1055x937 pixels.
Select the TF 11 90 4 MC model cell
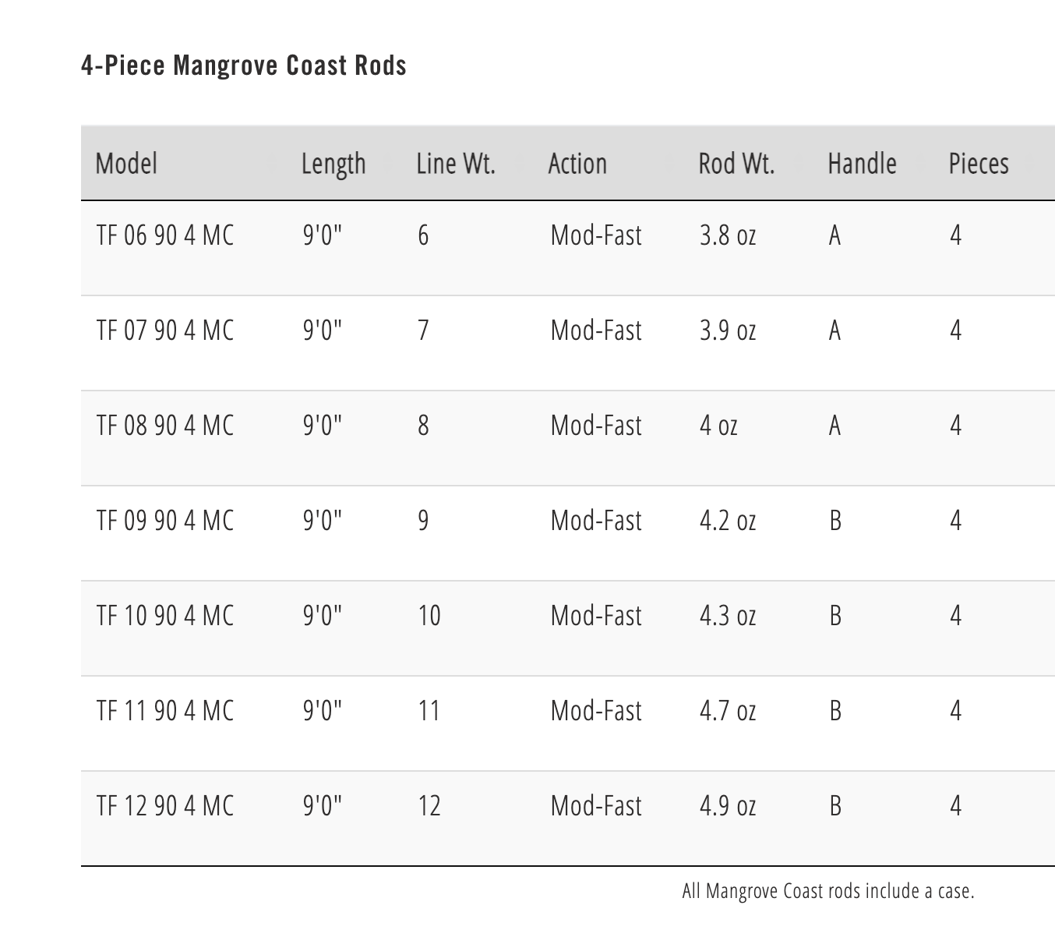tap(165, 711)
